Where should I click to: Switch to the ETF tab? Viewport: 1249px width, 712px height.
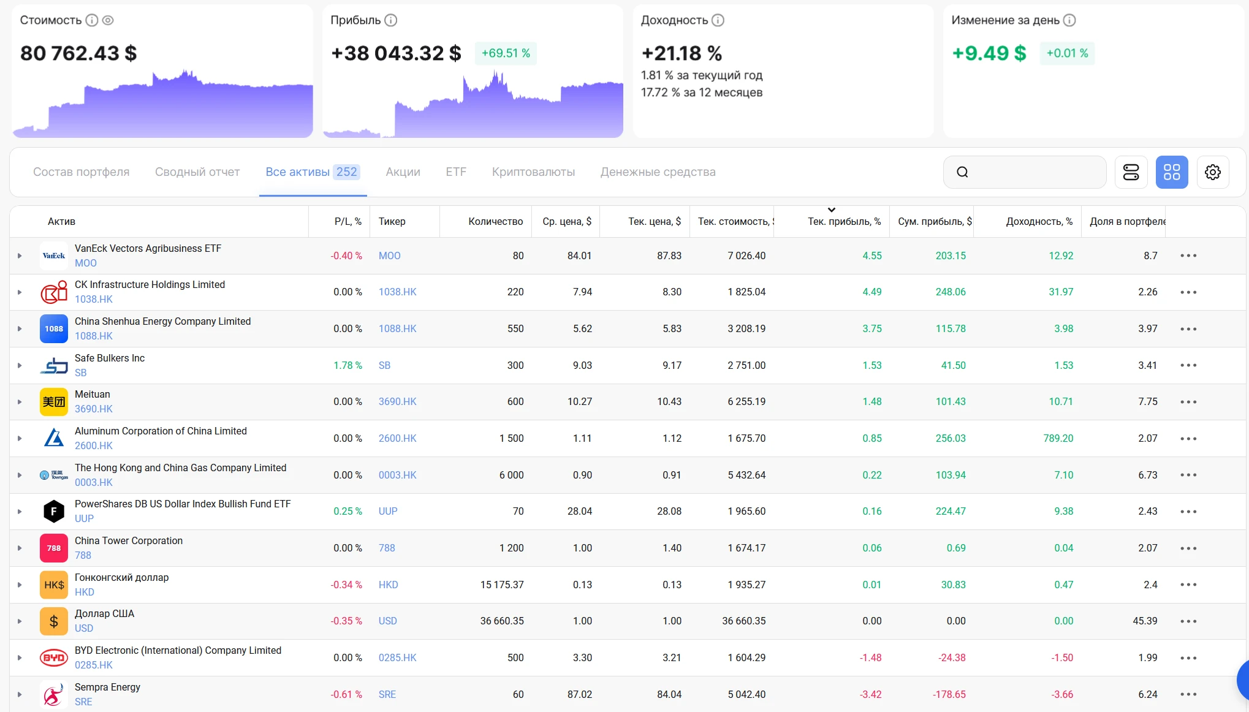coord(456,172)
